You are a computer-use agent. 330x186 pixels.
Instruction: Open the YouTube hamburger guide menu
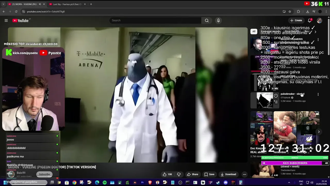click(6, 20)
